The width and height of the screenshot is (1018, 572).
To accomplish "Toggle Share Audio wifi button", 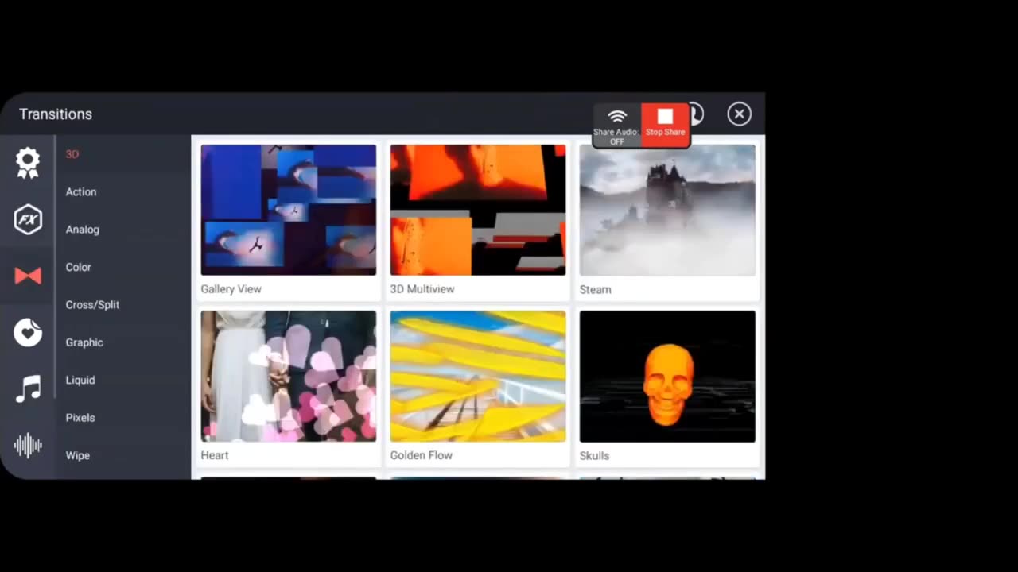I will [x=617, y=126].
